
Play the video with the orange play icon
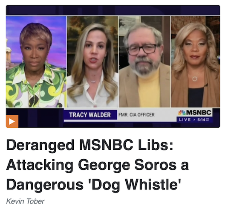point(12,121)
